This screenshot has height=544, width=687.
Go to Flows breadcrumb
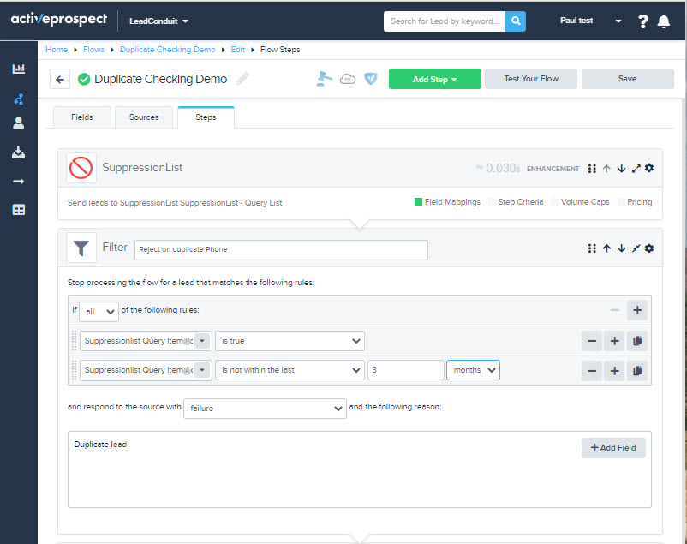click(93, 50)
